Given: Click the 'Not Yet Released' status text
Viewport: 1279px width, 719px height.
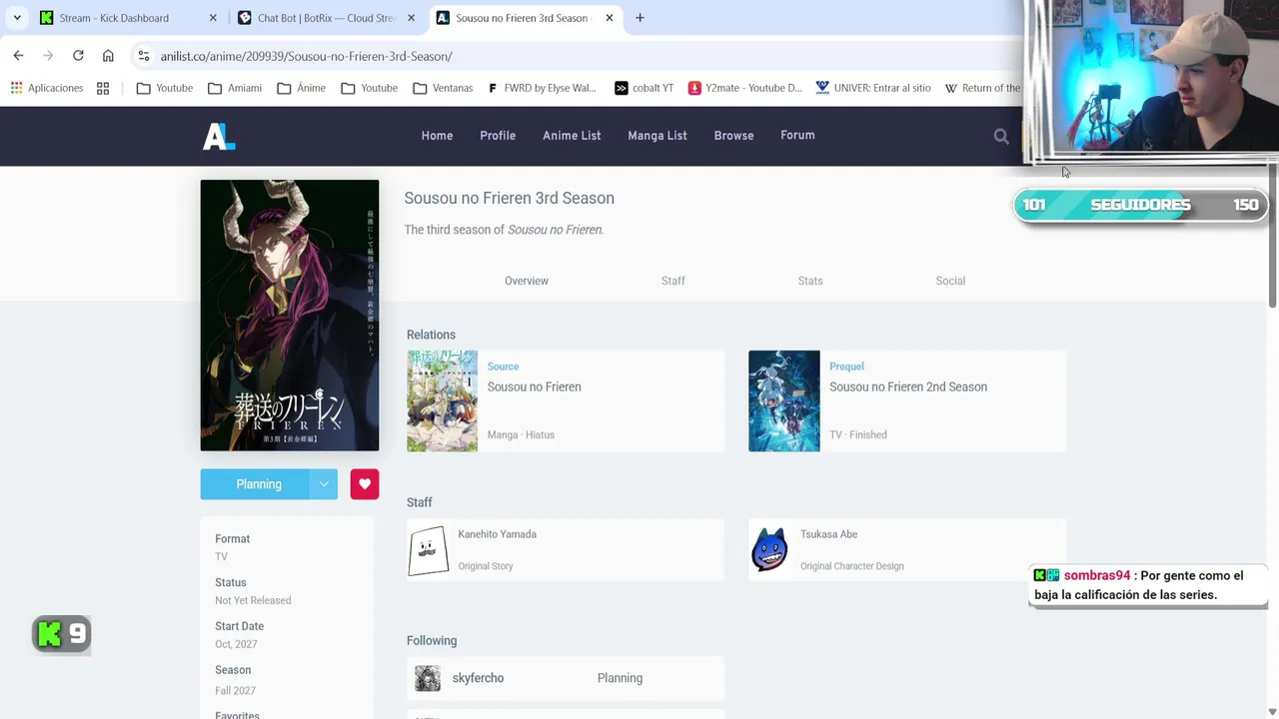Looking at the screenshot, I should pyautogui.click(x=253, y=600).
